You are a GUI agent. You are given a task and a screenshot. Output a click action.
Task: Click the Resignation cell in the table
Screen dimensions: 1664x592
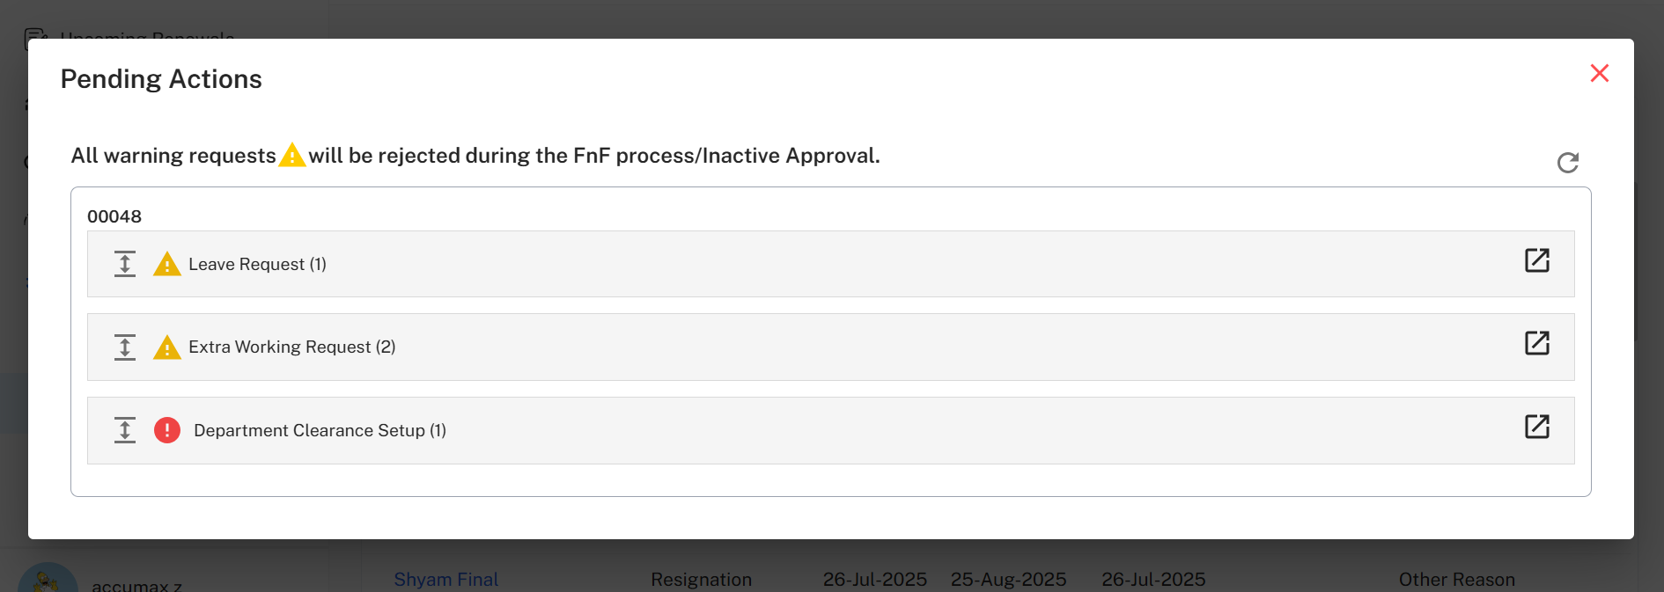click(x=701, y=579)
